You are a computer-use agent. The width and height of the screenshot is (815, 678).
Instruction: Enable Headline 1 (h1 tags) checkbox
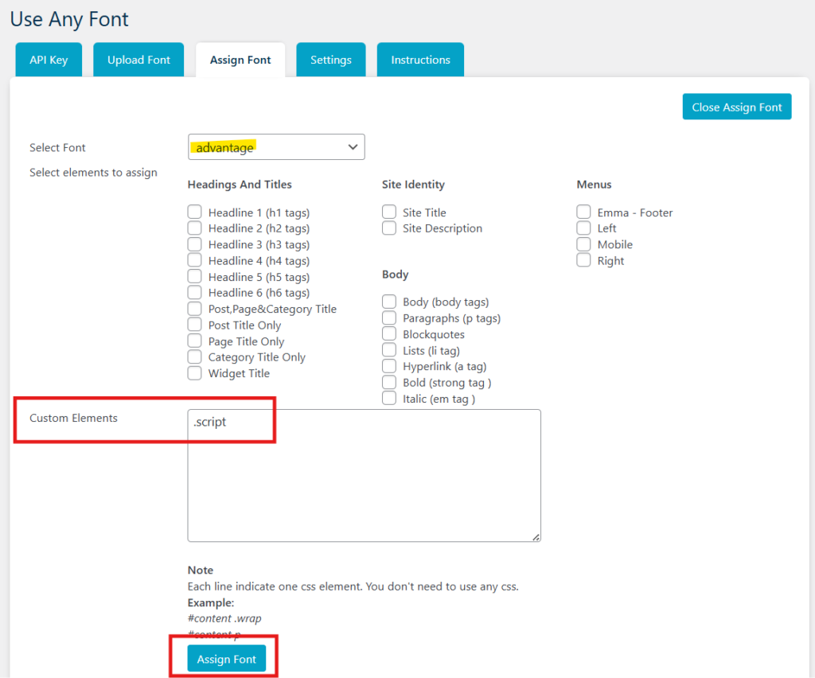tap(195, 212)
